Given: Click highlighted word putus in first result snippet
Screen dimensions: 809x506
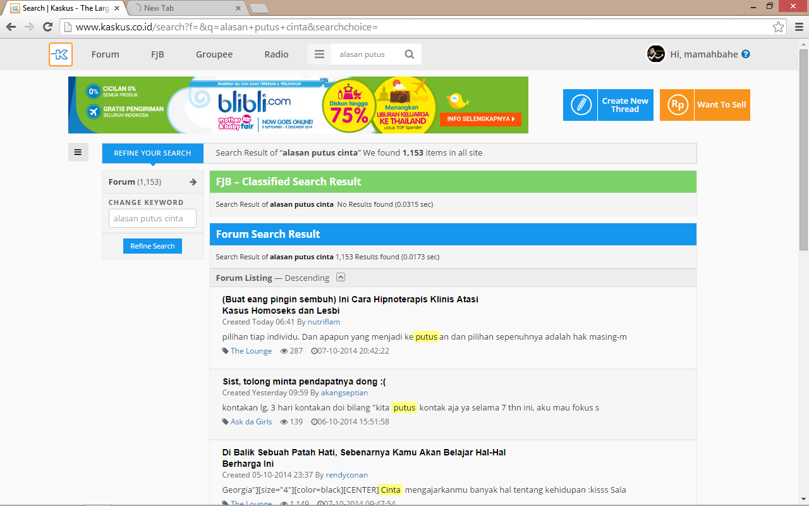Looking at the screenshot, I should (427, 336).
